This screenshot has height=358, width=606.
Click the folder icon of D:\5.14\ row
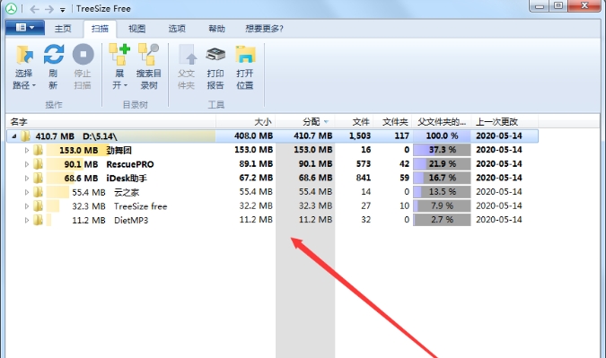point(25,136)
